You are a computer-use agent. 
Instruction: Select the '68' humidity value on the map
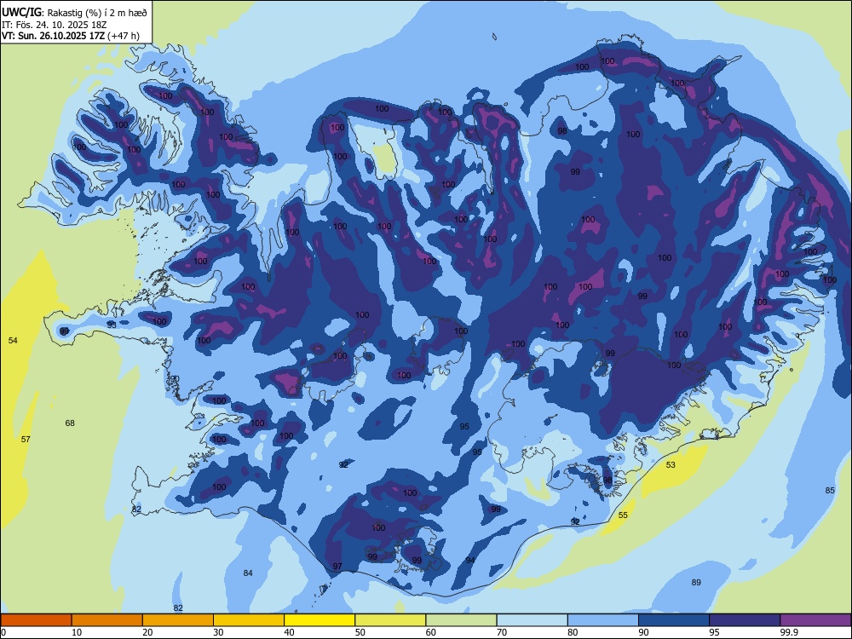[x=70, y=423]
